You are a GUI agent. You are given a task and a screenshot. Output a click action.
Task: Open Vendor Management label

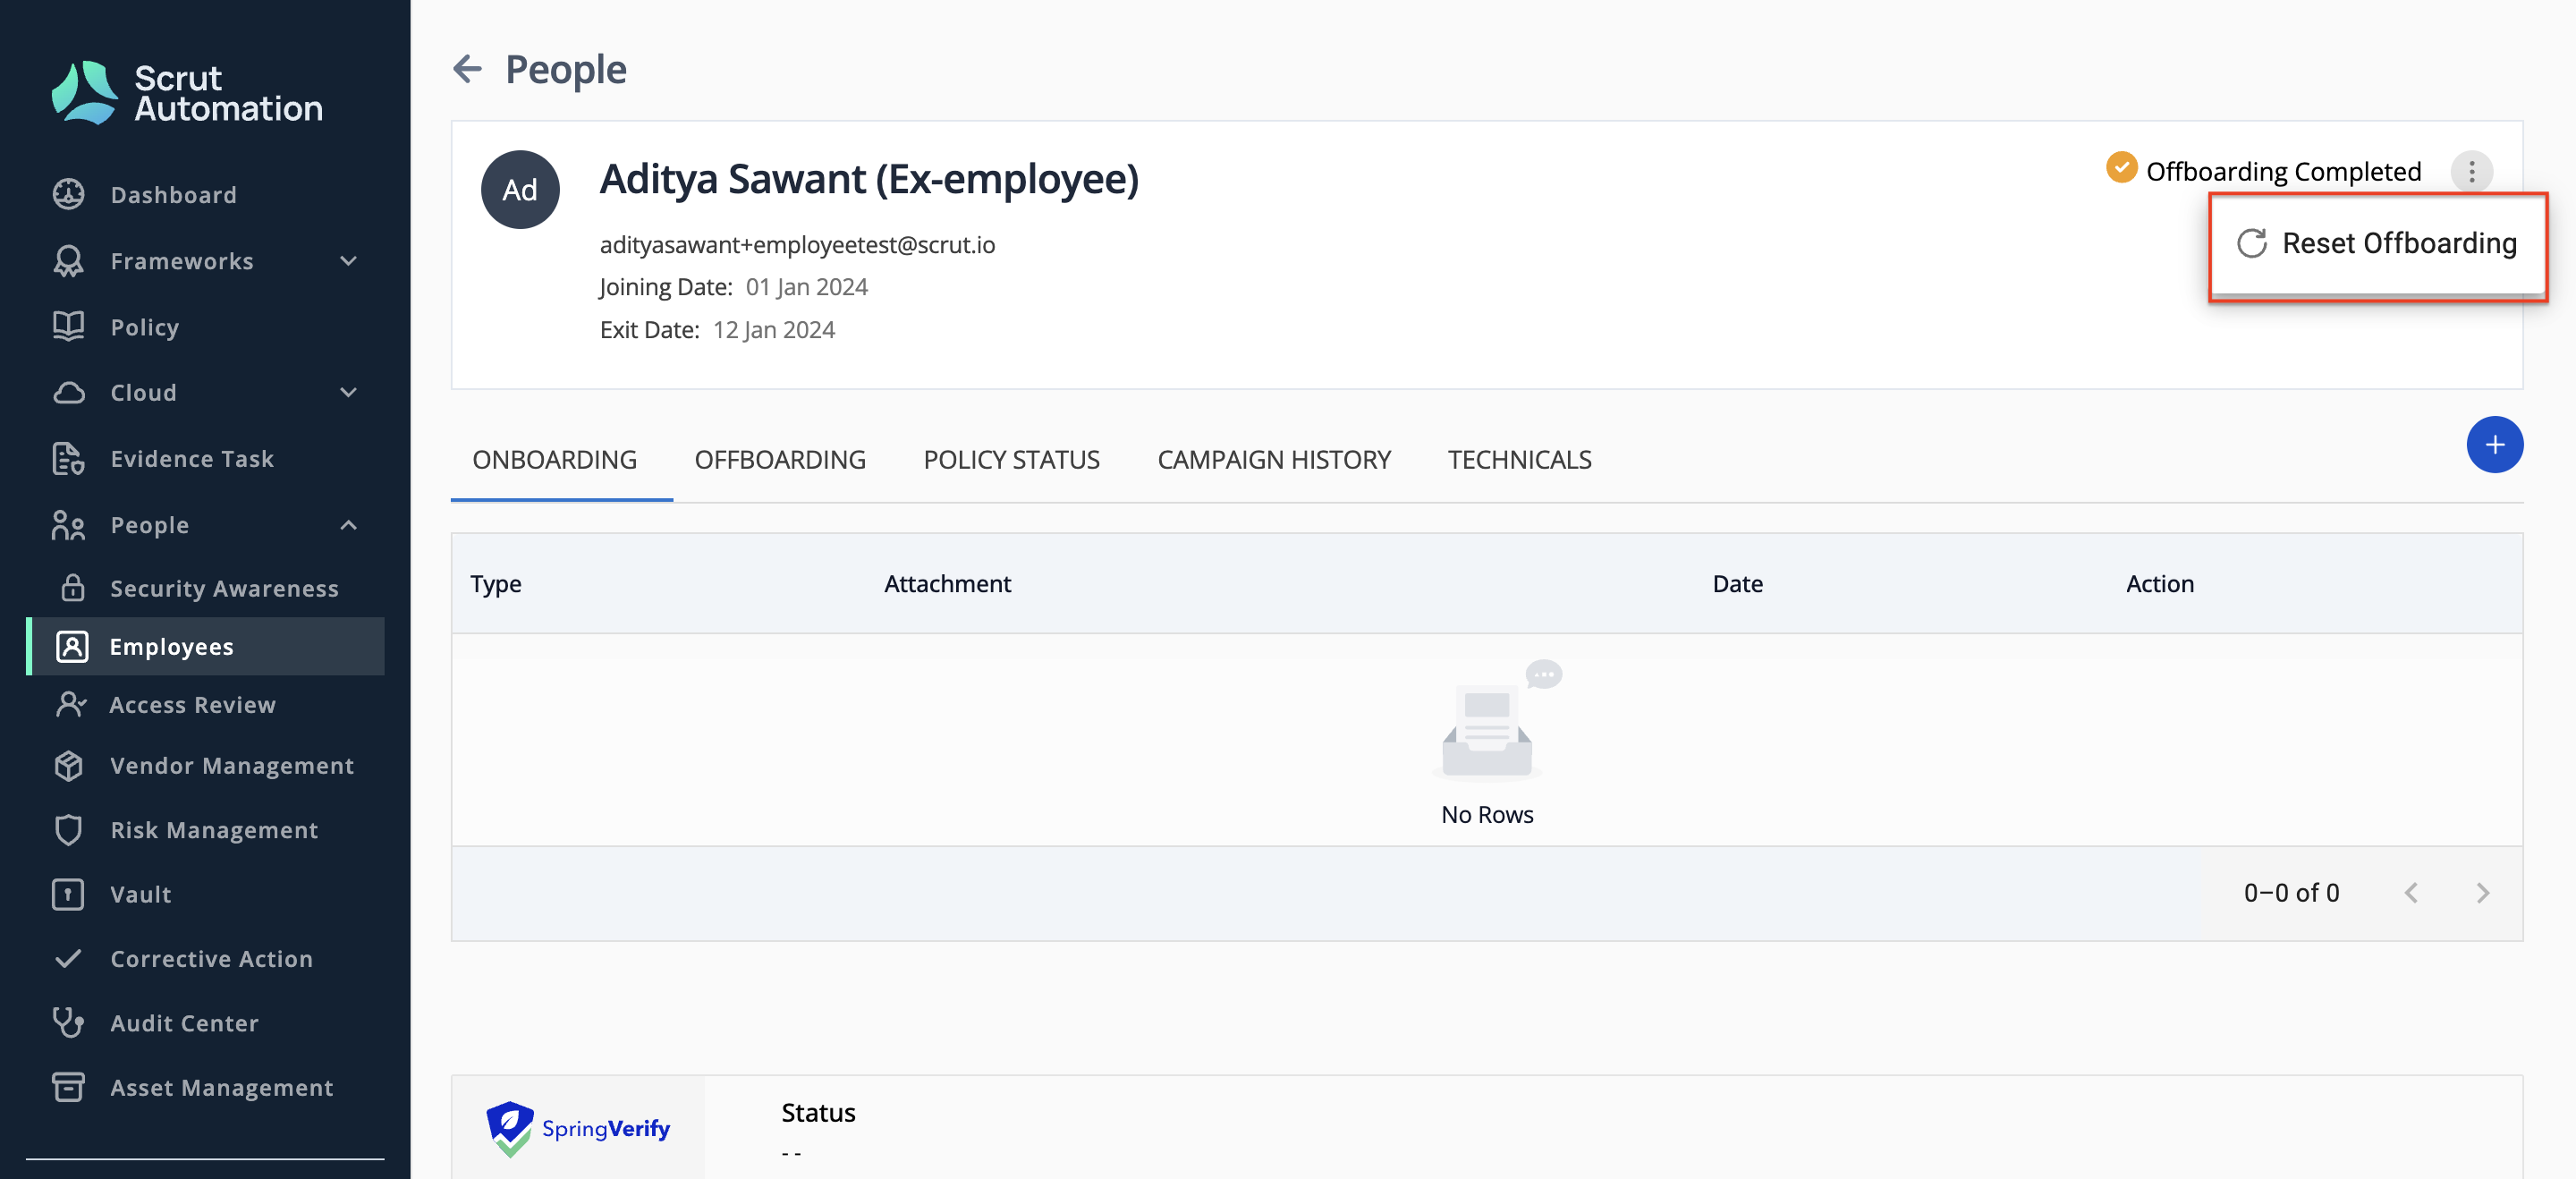click(232, 765)
